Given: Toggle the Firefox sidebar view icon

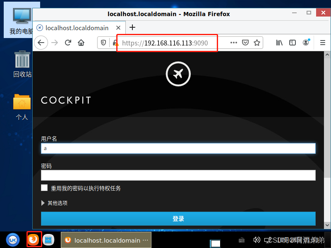Looking at the screenshot, I should click(293, 43).
